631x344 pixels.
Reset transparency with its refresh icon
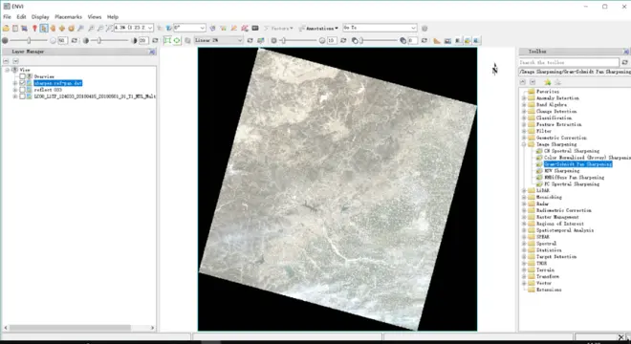tap(424, 41)
